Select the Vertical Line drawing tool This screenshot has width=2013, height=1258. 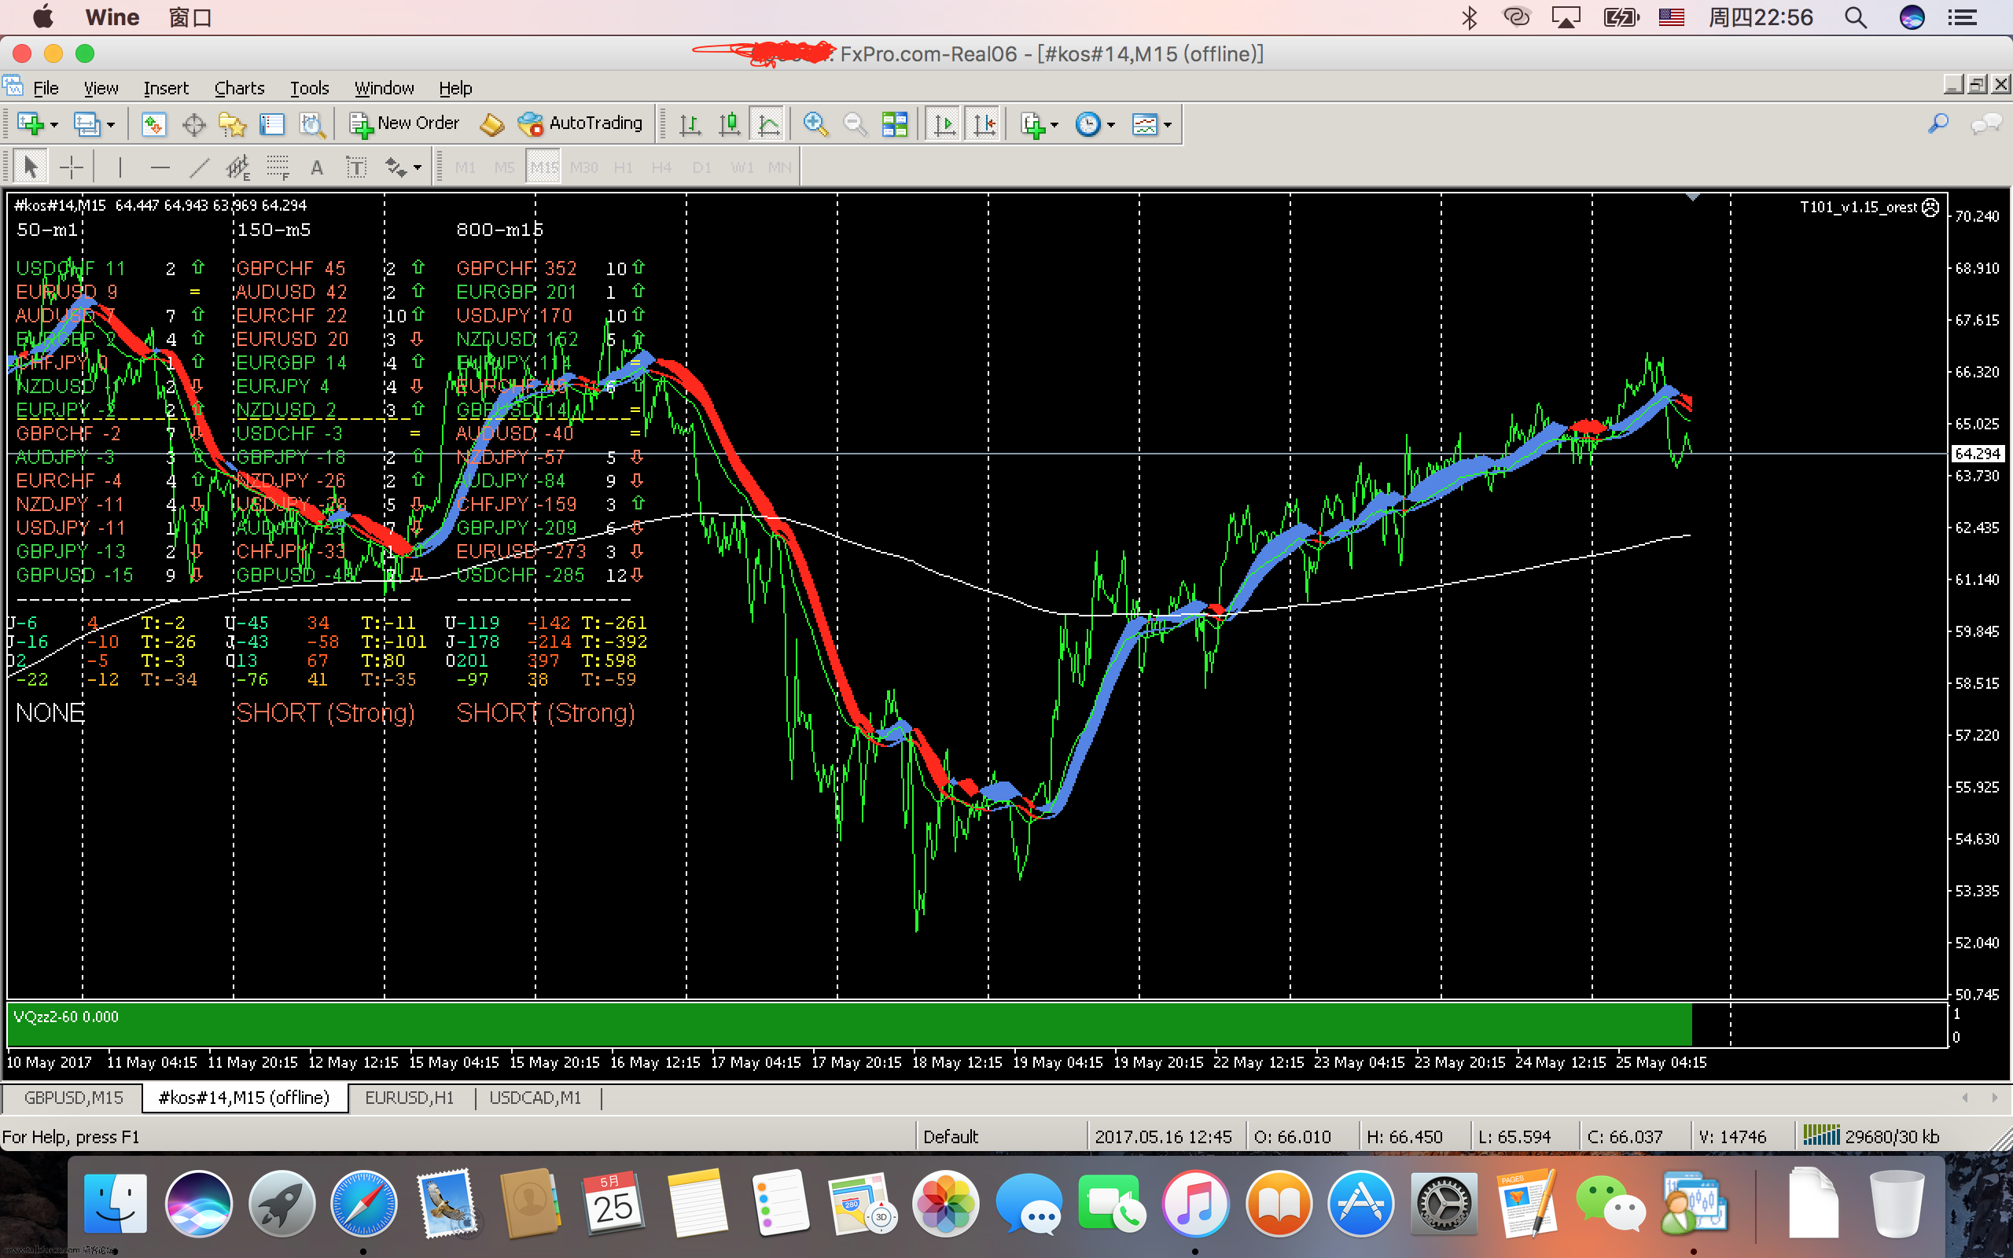coord(120,167)
